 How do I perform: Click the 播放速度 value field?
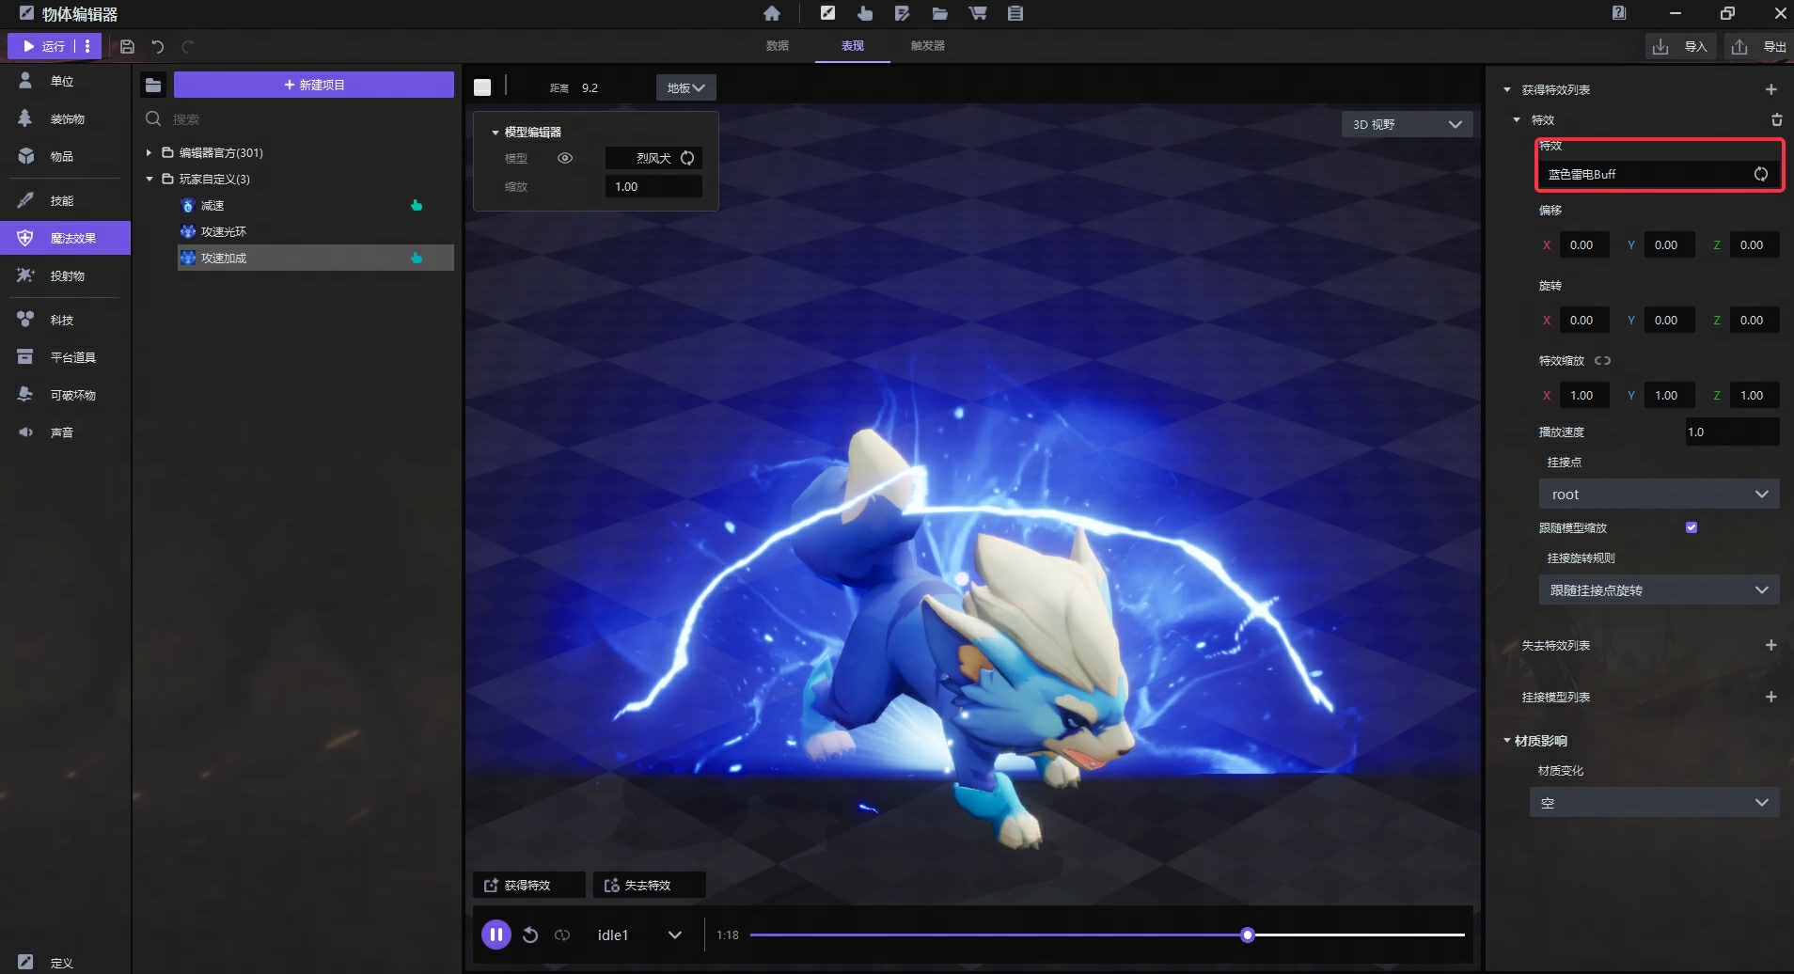click(x=1732, y=432)
